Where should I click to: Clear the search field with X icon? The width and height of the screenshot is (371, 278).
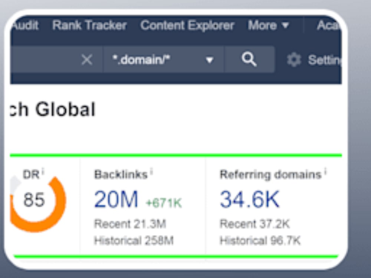pos(87,59)
